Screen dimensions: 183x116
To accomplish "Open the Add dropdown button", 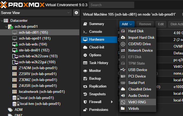I will click(x=127, y=24).
